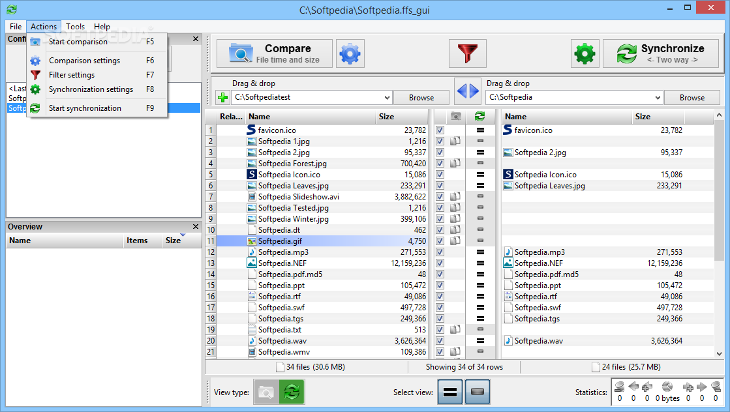730x412 pixels.
Task: Choose Start comparison from Actions menu
Action: (x=97, y=41)
